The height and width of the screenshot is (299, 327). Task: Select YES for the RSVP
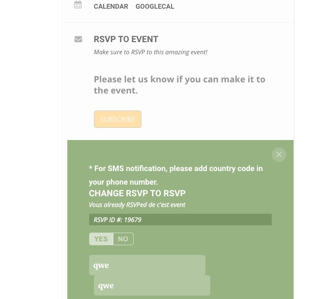coord(101,239)
